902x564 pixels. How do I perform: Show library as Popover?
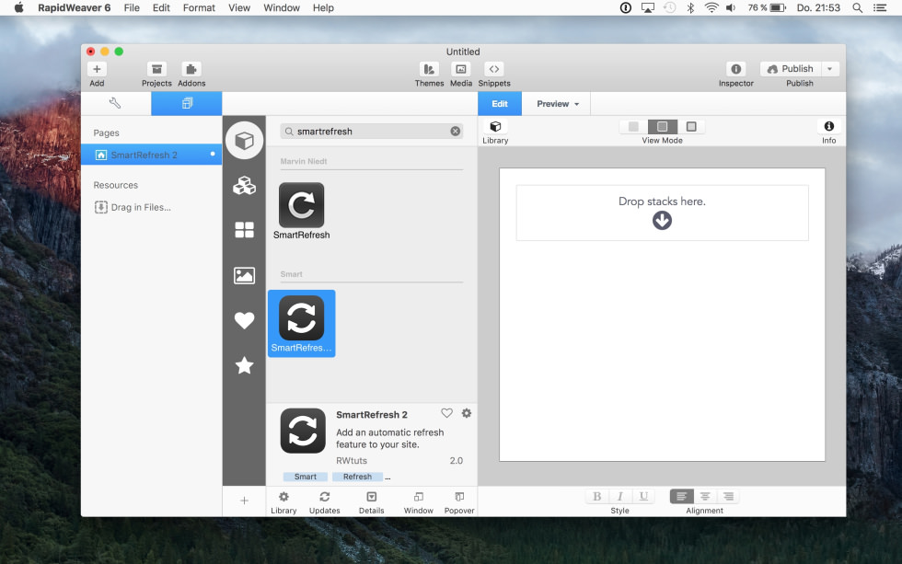point(459,502)
